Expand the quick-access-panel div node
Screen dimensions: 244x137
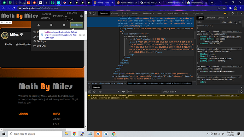coord(113,73)
